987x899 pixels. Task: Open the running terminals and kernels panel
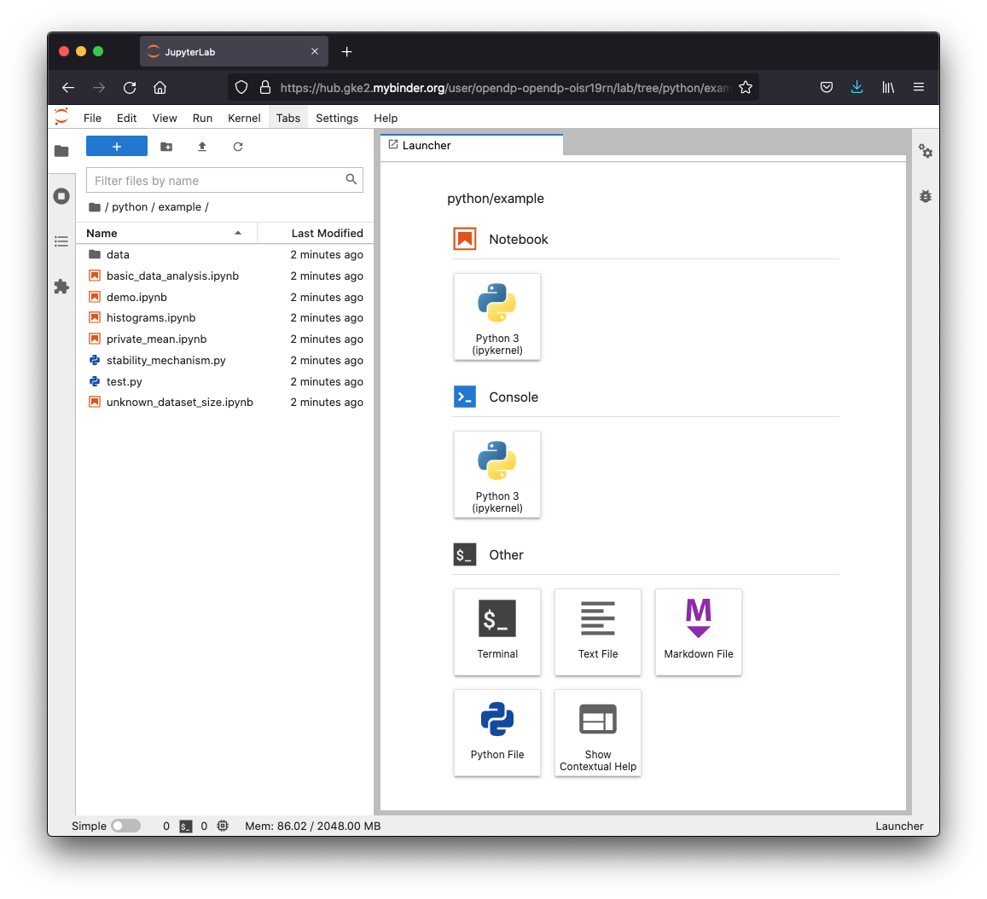61,195
